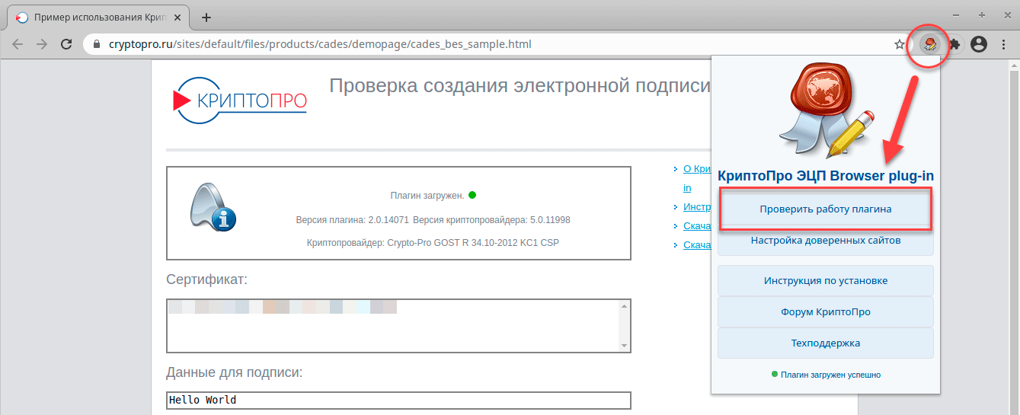This screenshot has height=415, width=1020.
Task: Click 'Проверить работу плагина' button
Action: tap(825, 209)
